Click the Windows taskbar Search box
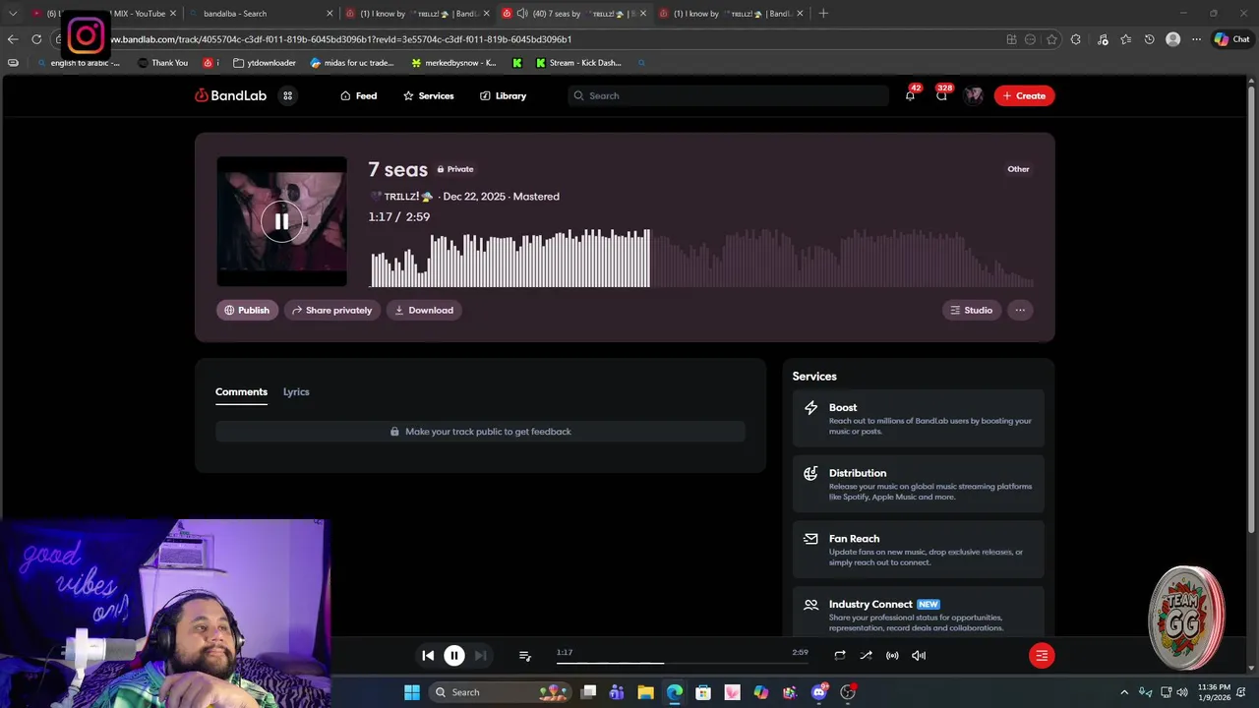1259x708 pixels. pyautogui.click(x=502, y=692)
